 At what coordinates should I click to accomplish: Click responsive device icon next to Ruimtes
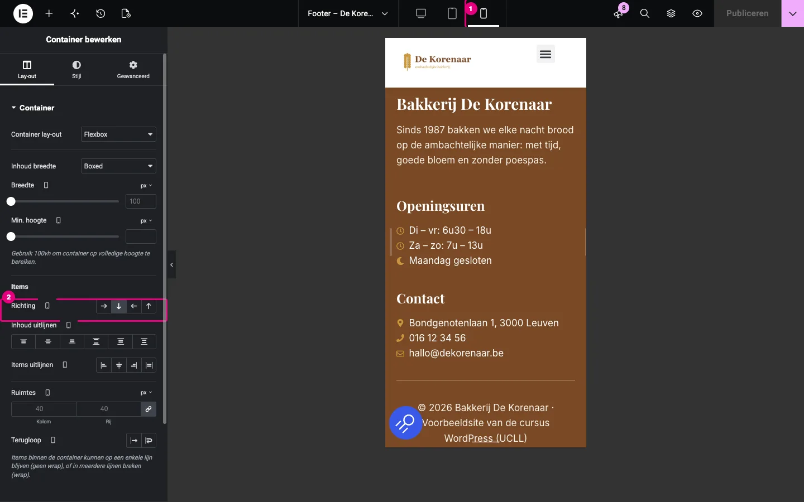[x=47, y=393]
